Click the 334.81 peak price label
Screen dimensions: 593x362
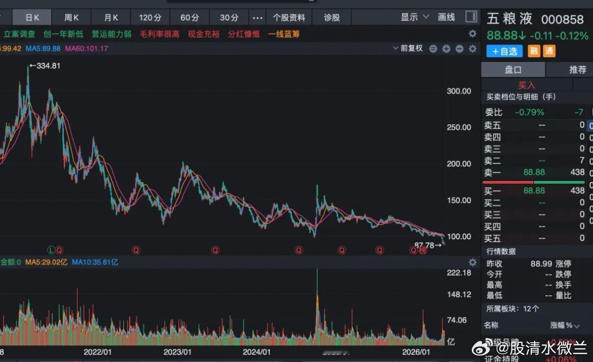pyautogui.click(x=45, y=66)
